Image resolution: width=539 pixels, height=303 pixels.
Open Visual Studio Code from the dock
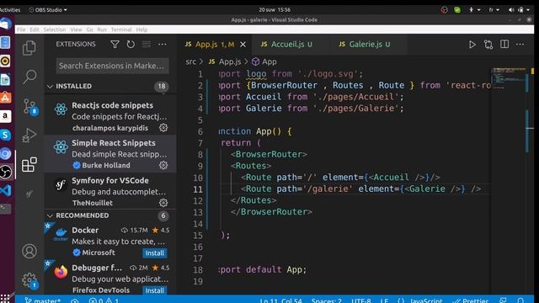point(6,190)
